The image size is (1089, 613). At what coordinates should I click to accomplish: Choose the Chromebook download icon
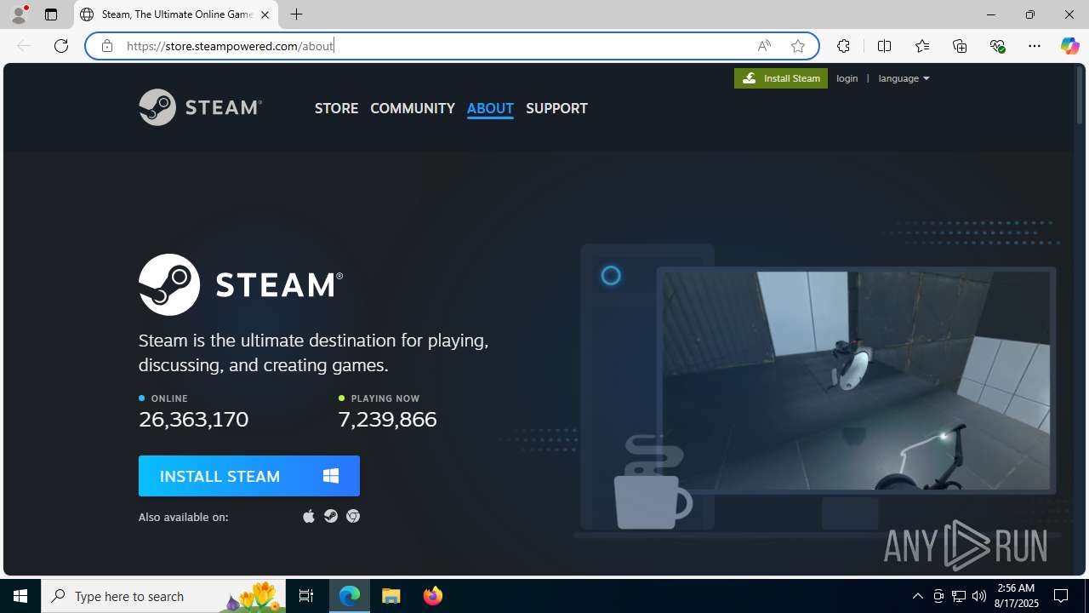(x=353, y=516)
